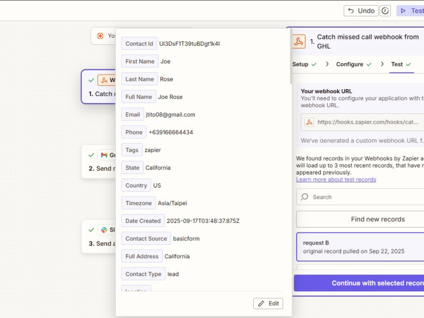
Task: Click the pencil icon on Edit button
Action: coord(261,304)
